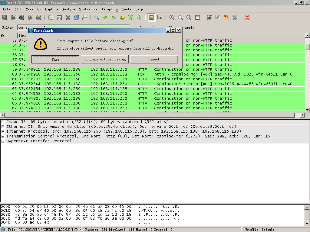Open the Capture menu
Image resolution: width=310 pixels, height=232 pixels.
tap(51, 9)
